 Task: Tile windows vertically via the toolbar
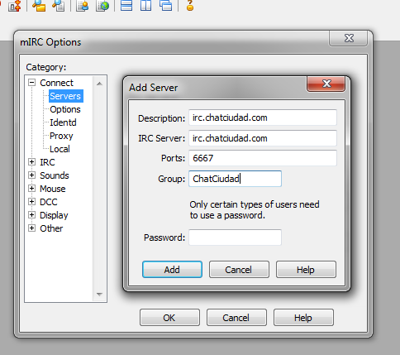click(145, 5)
